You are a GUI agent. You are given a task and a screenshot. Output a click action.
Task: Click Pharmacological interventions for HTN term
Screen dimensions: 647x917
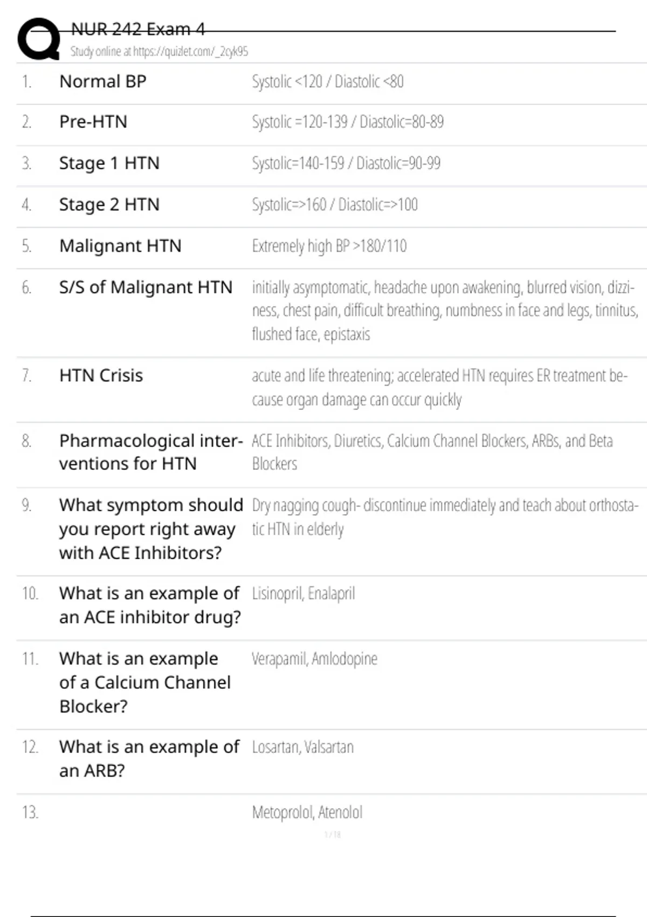click(x=151, y=452)
